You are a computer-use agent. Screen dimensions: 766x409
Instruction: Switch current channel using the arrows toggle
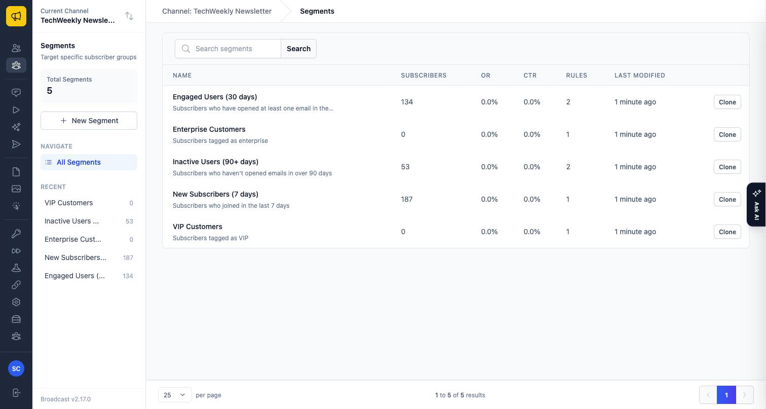click(x=129, y=16)
